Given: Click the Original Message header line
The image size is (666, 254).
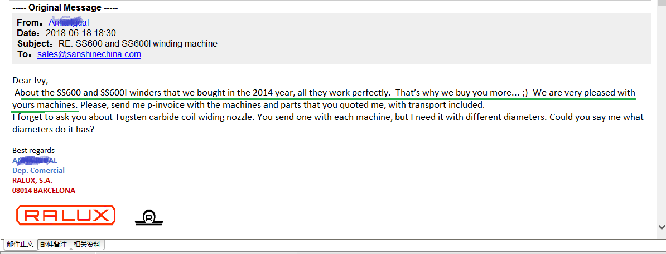Looking at the screenshot, I should pos(65,8).
